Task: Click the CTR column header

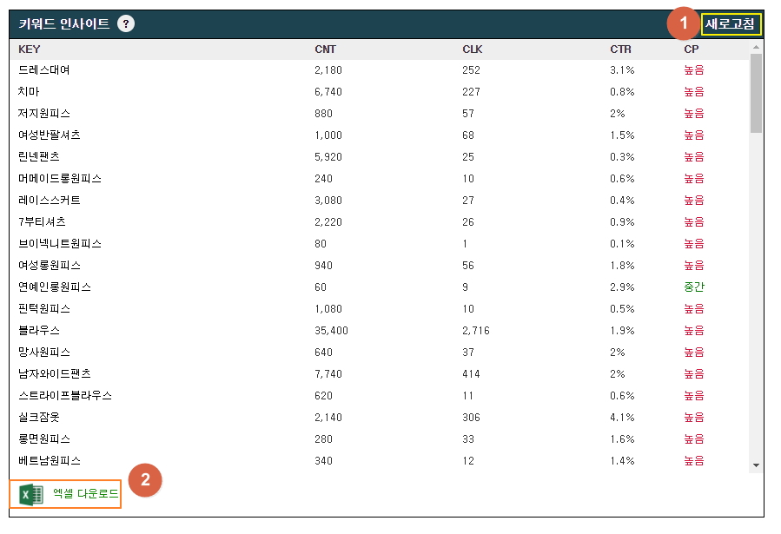Action: [x=620, y=49]
